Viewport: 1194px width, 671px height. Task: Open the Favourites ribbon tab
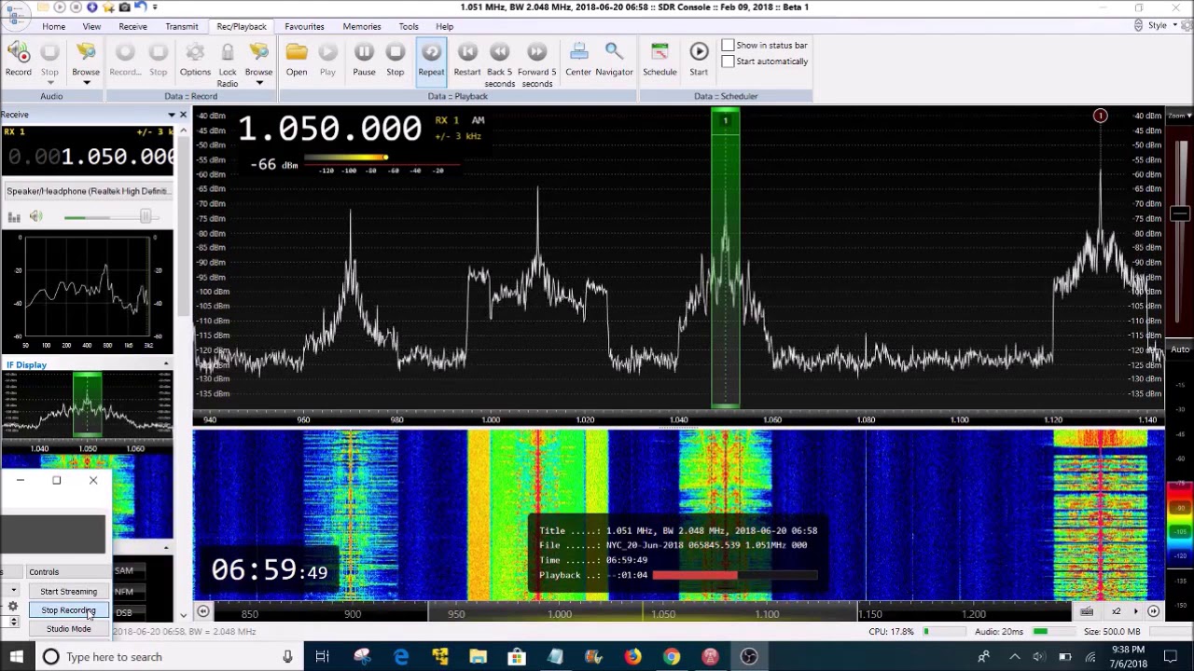304,26
